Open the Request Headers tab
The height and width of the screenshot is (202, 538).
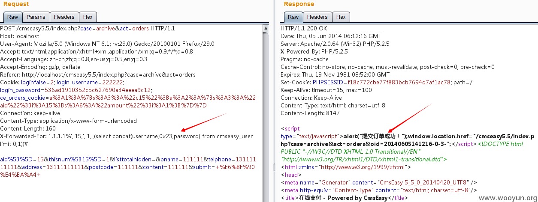64,17
